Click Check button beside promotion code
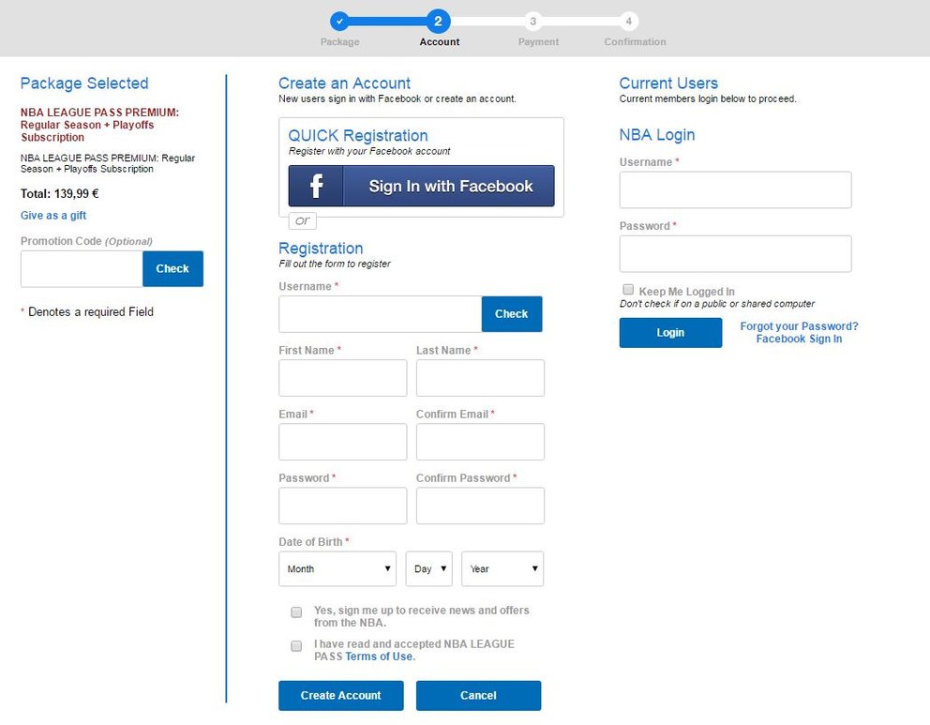 [x=172, y=269]
